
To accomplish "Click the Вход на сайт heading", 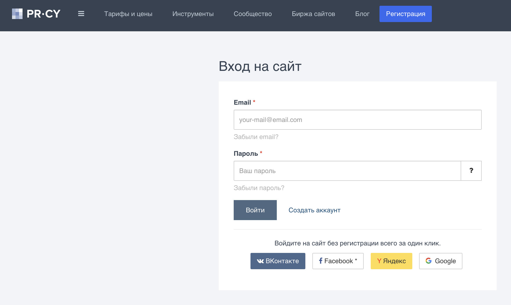I will (260, 66).
